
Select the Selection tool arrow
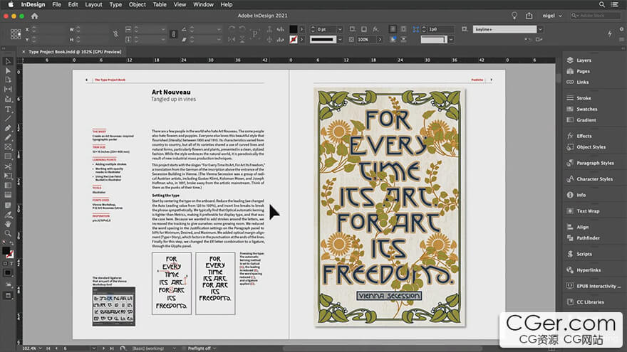click(8, 61)
